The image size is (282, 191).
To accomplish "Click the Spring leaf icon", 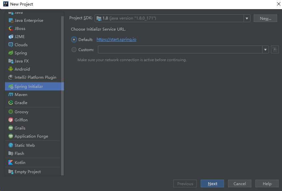I will pos(11,53).
